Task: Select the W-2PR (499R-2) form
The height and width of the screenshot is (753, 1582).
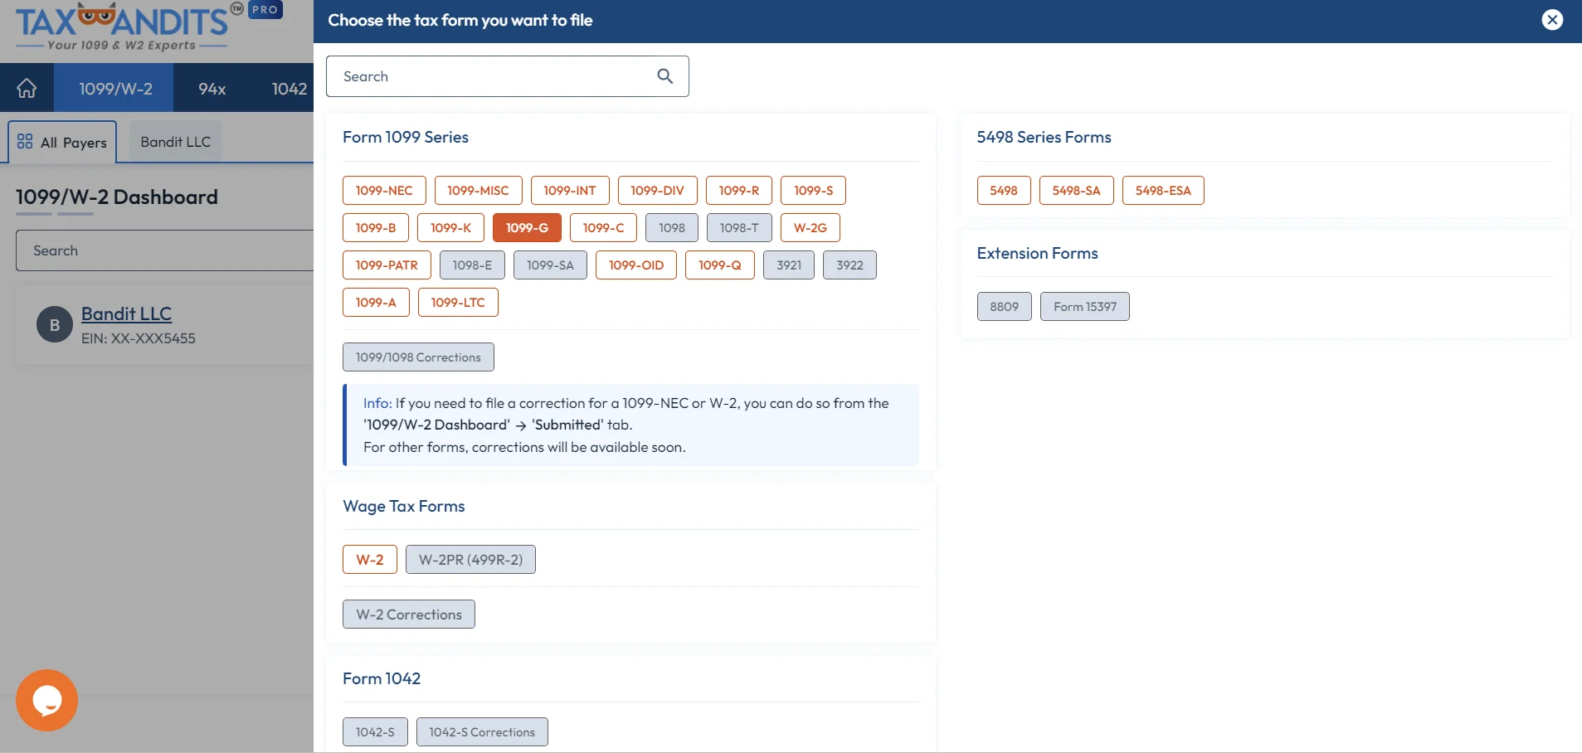Action: [470, 559]
